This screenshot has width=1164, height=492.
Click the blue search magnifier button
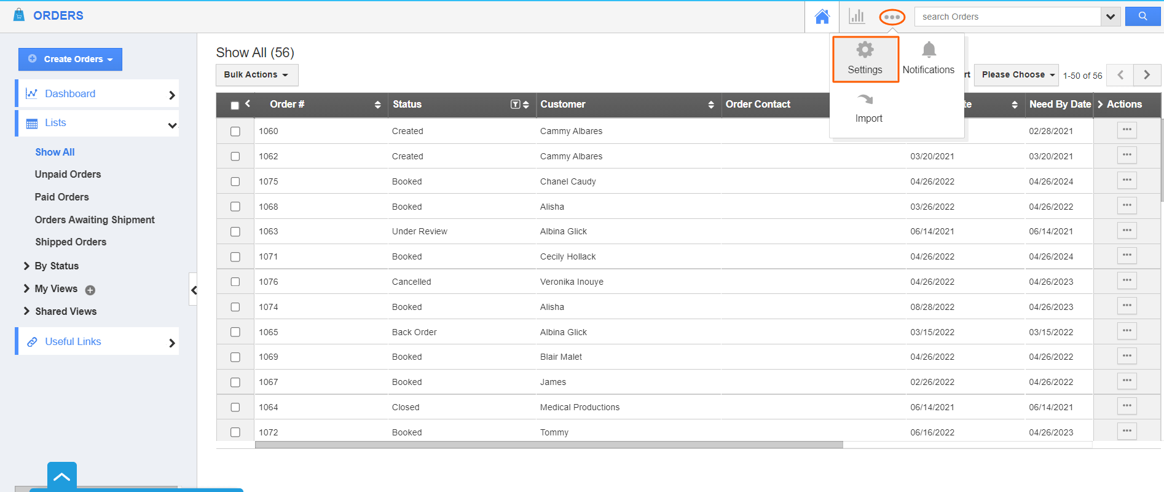tap(1142, 17)
